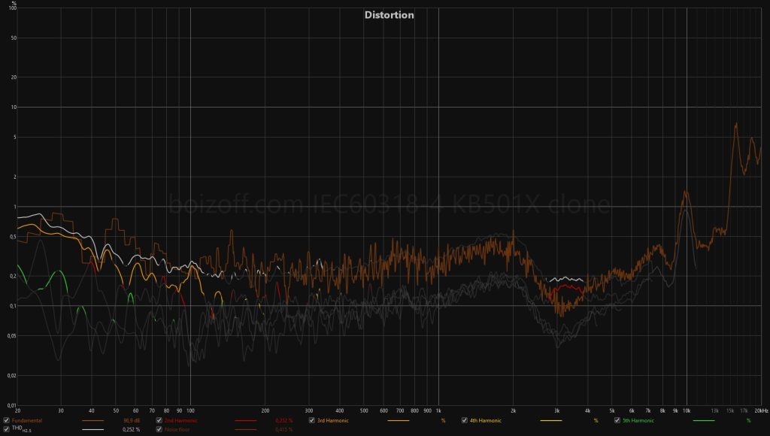The height and width of the screenshot is (436, 770).
Task: Click the 100 frequency axis label
Action: pos(190,410)
